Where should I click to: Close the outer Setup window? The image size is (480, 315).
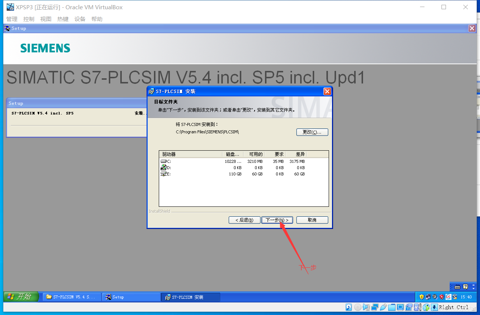[x=472, y=28]
